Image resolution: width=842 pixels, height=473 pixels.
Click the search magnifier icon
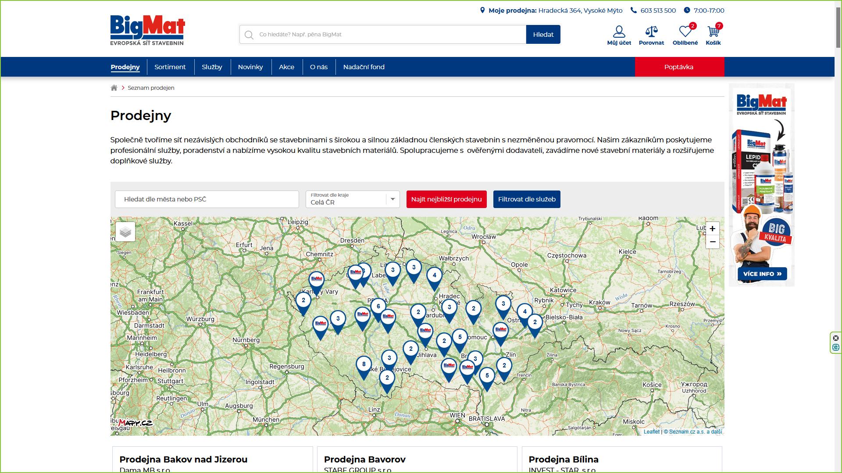249,35
